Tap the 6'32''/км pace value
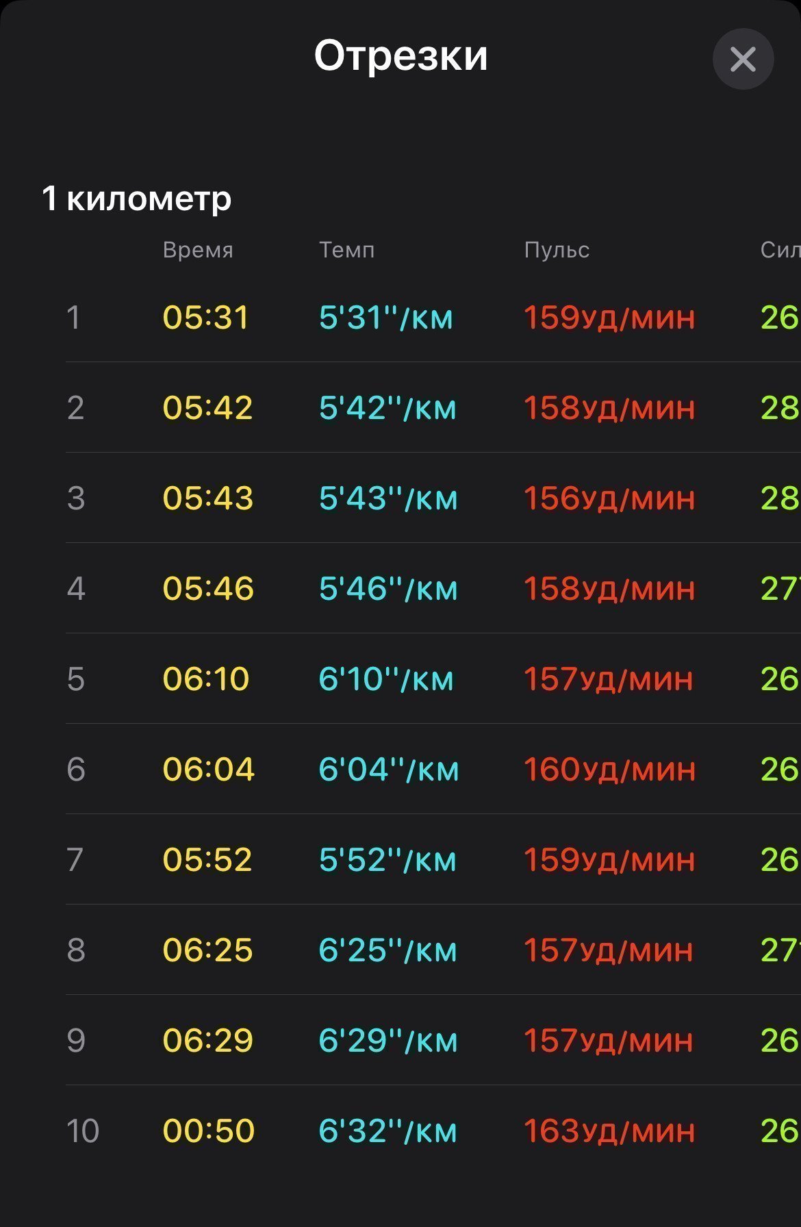Screen dimensions: 801x1227 [387, 1131]
